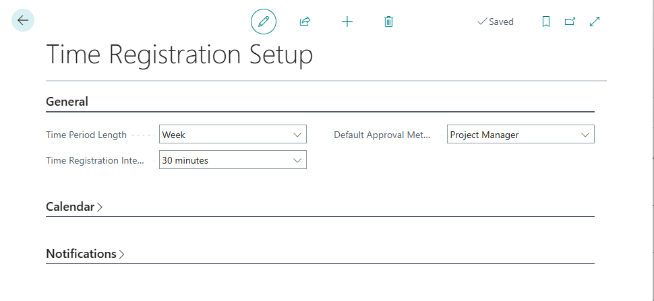Click the Saved status indicator

496,22
